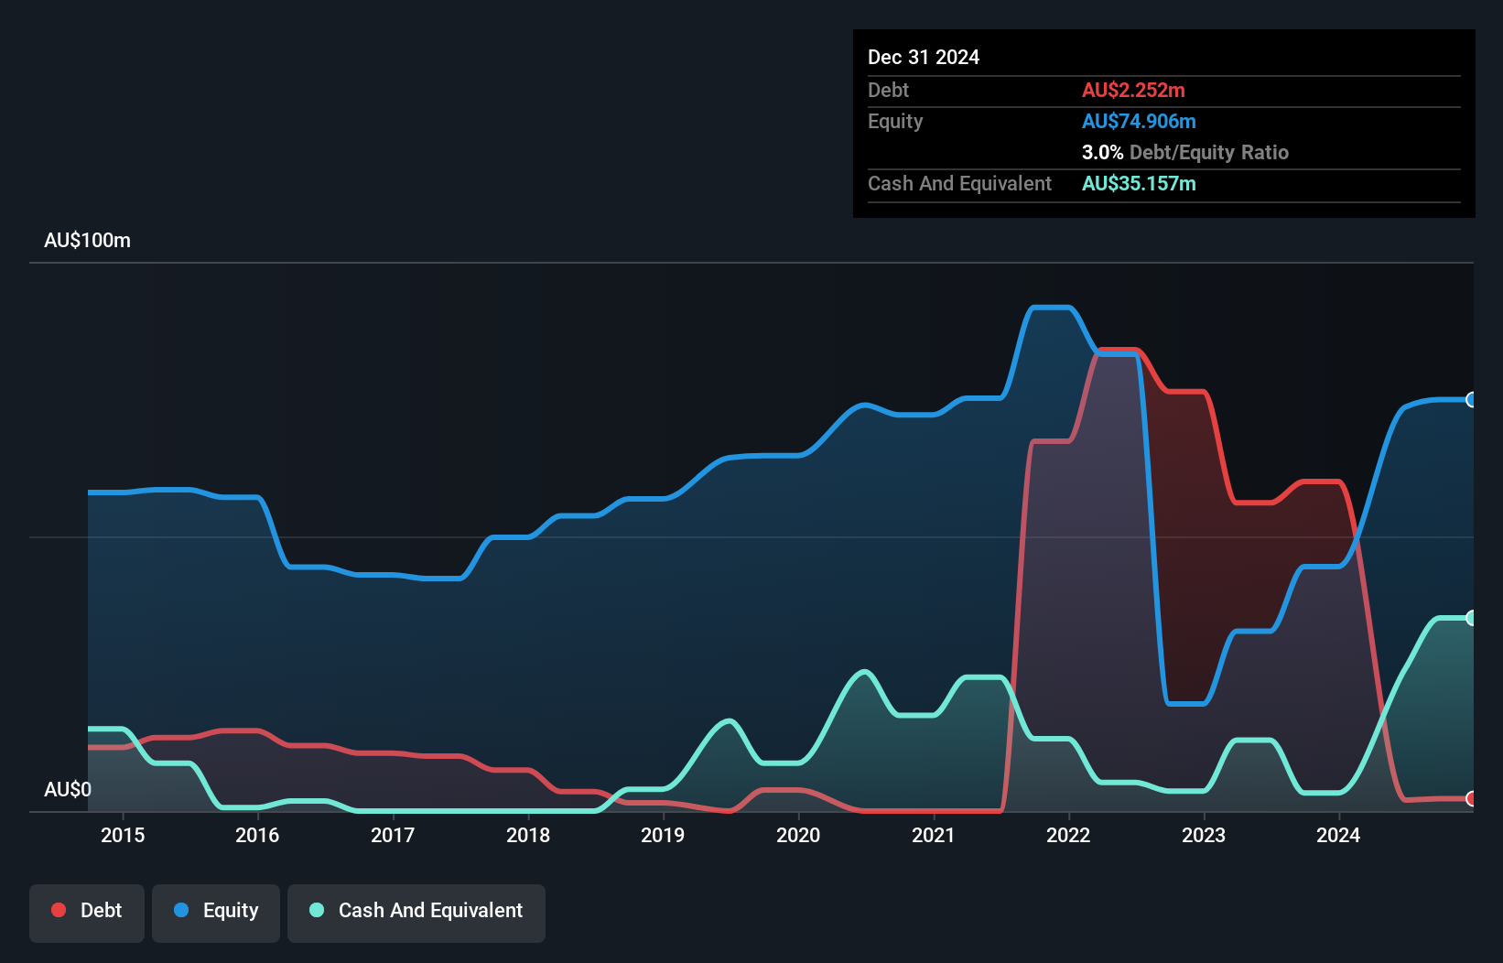The width and height of the screenshot is (1503, 963).
Task: Toggle the Equity series legend button
Action: coord(216,913)
